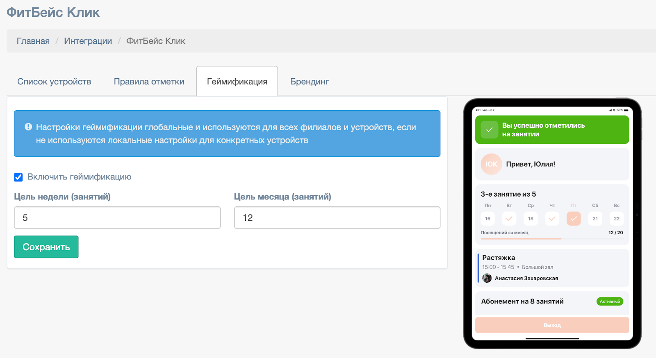
Task: Focus the Цель недели input field
Action: (x=117, y=218)
